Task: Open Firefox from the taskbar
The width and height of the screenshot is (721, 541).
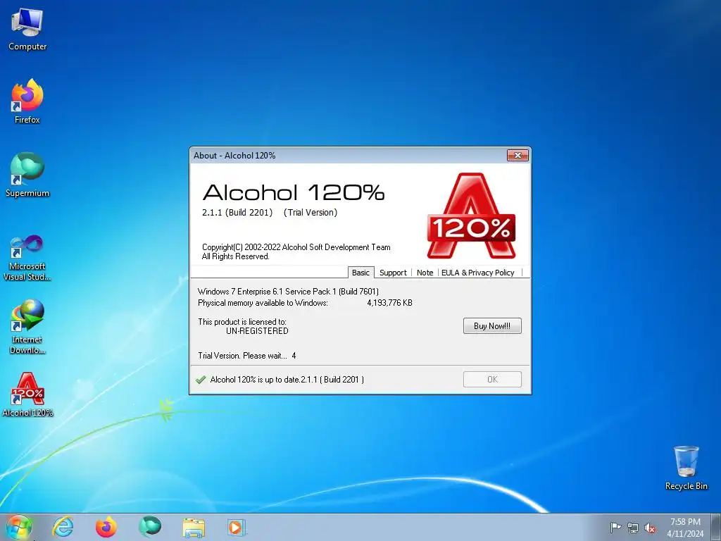Action: point(106,527)
